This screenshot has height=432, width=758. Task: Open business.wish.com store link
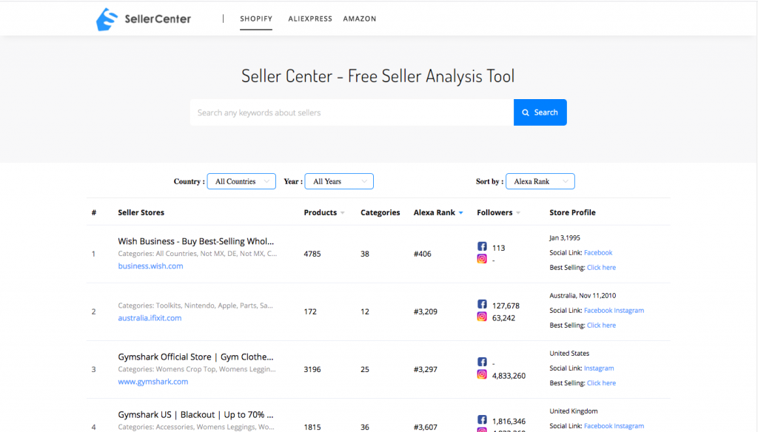pyautogui.click(x=150, y=266)
